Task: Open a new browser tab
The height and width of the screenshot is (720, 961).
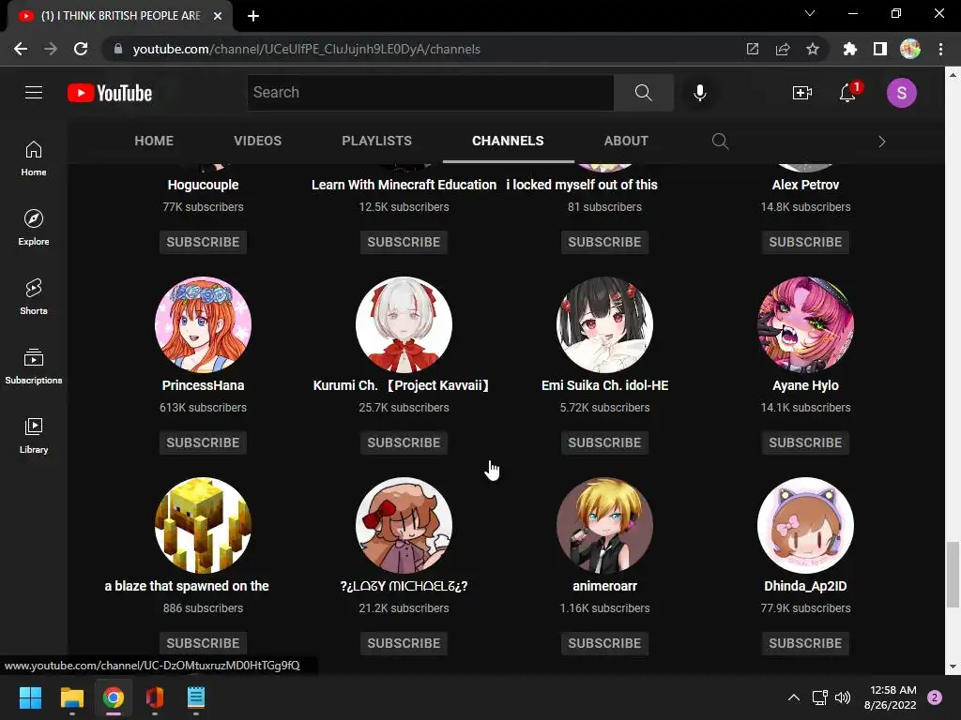Action: 253,16
